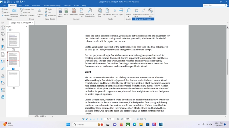Viewport: 229px width, 128px height.
Task: Click Combine All in Create group
Action: 39,13
